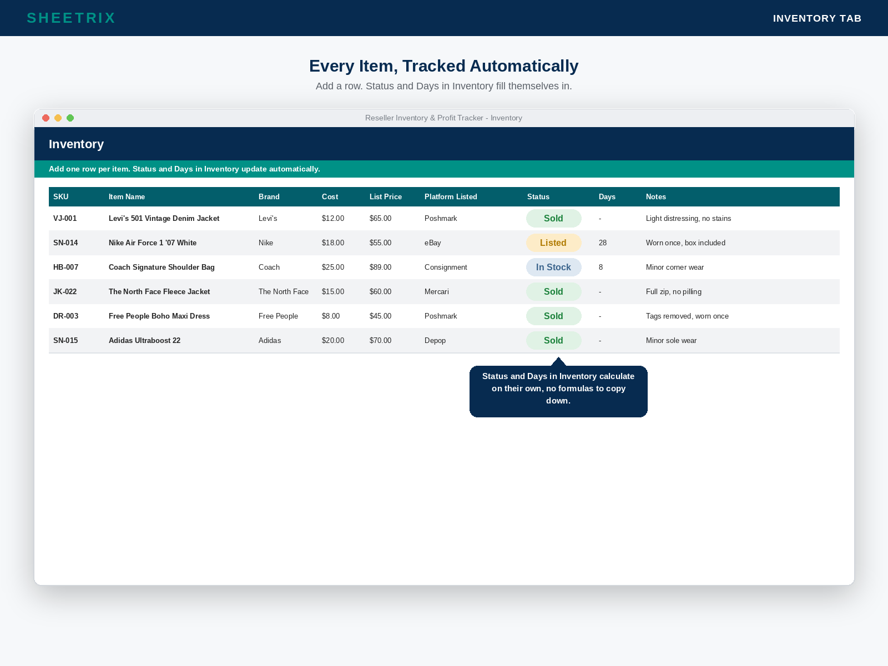The width and height of the screenshot is (888, 666).
Task: Select the Platform Listed column header
Action: 451,196
